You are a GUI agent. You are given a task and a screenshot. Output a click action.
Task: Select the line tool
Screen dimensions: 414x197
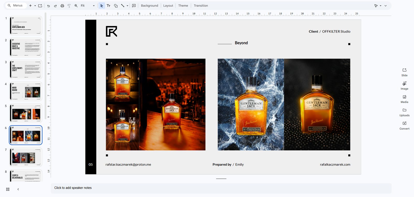coord(123,6)
